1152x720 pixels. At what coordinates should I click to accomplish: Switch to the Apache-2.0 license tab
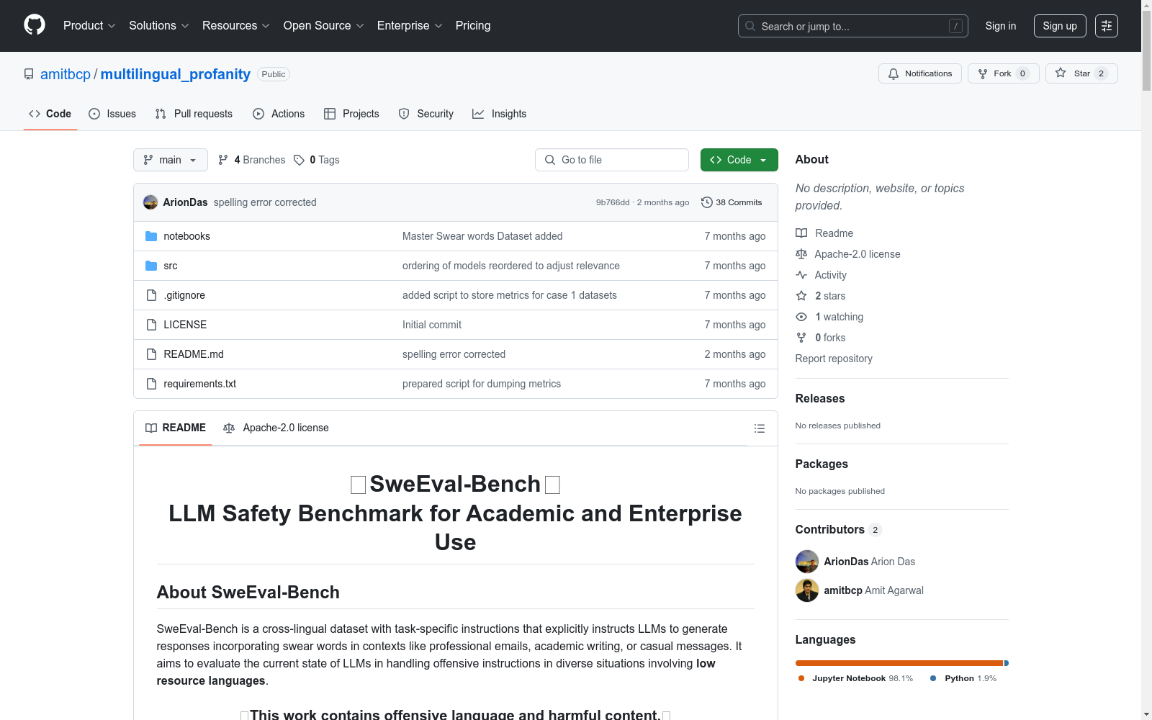pos(276,428)
